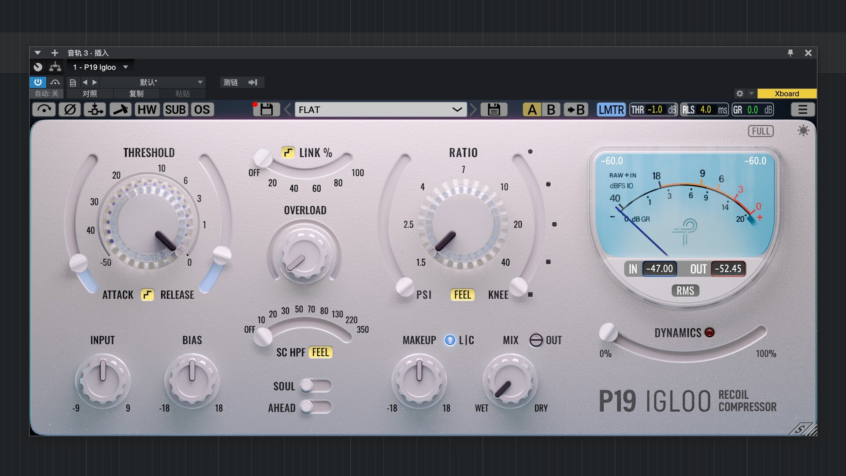Open the 自动: 关 automation mode menu
Viewport: 846px width, 476px height.
point(47,93)
